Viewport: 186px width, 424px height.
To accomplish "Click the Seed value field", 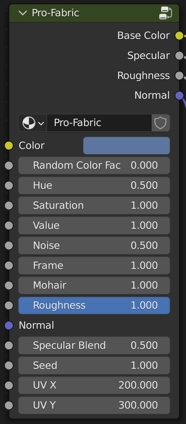I will [94, 366].
